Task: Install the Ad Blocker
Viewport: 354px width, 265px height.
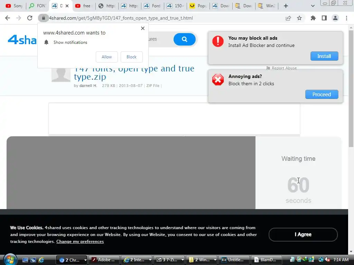Action: point(324,56)
